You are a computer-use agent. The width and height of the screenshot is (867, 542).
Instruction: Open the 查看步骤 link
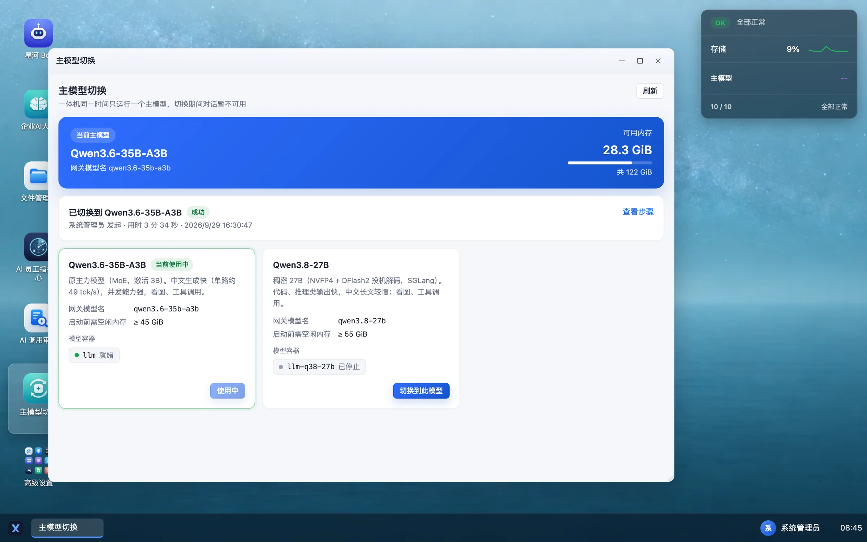(638, 212)
